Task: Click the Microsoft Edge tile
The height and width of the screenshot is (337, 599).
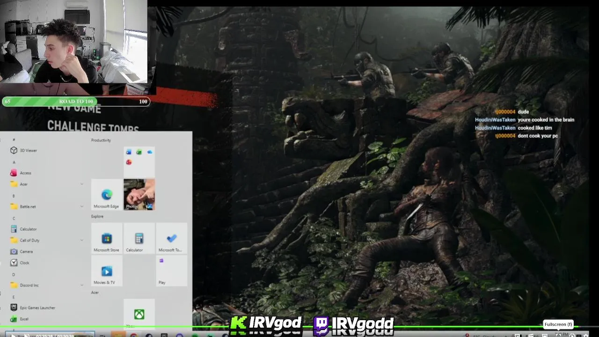Action: [x=107, y=194]
